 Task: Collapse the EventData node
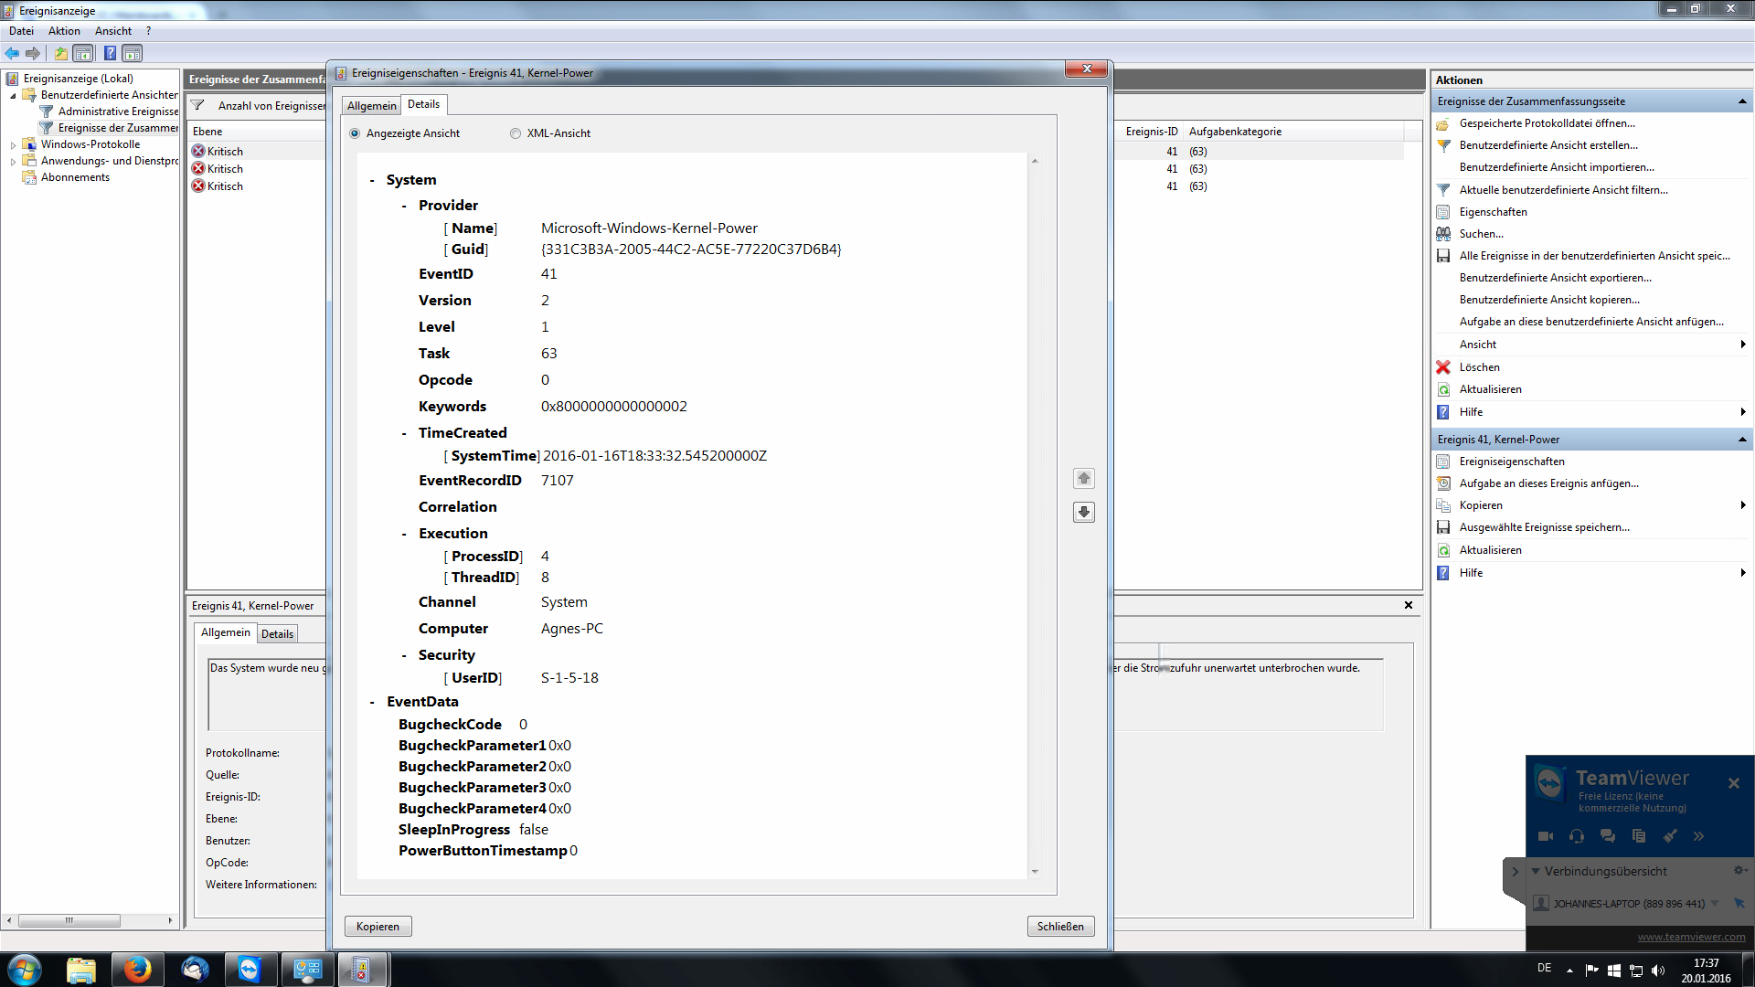coord(372,703)
